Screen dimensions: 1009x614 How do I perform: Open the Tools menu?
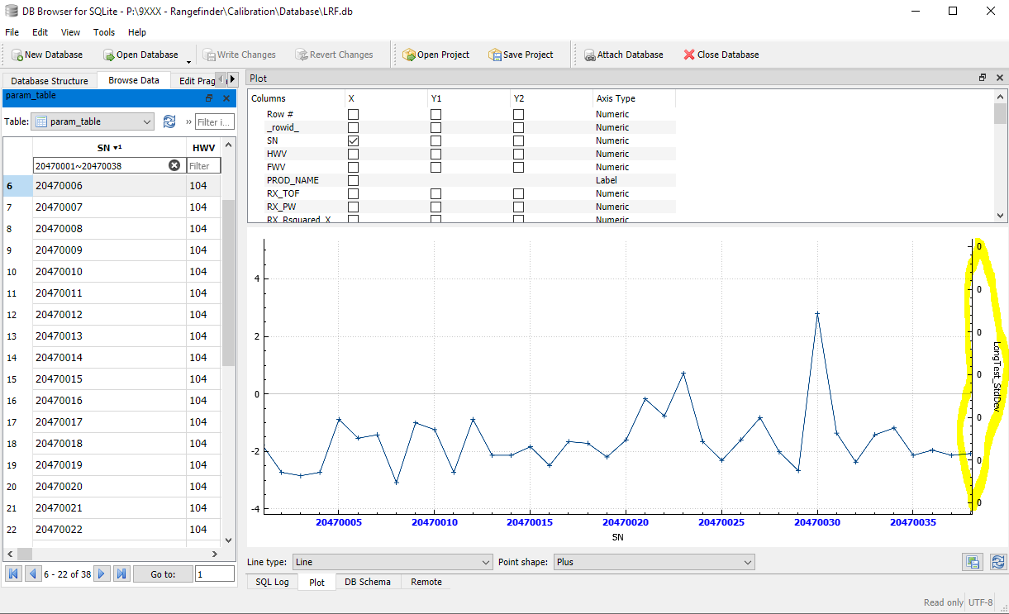coord(103,32)
